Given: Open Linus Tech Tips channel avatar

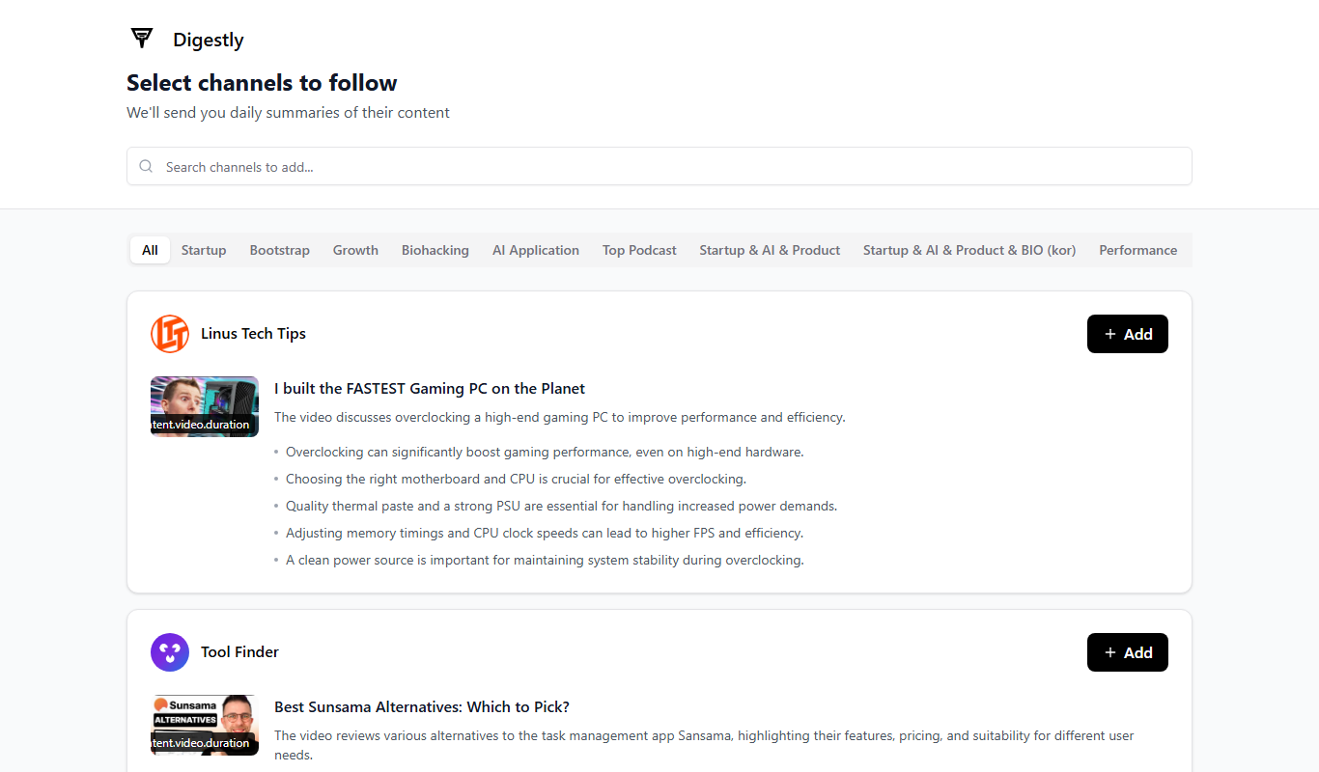Looking at the screenshot, I should coord(170,334).
